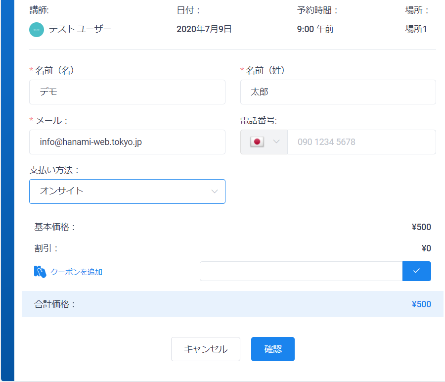Click the coupon tag icon
This screenshot has height=382, width=445.
click(x=40, y=272)
